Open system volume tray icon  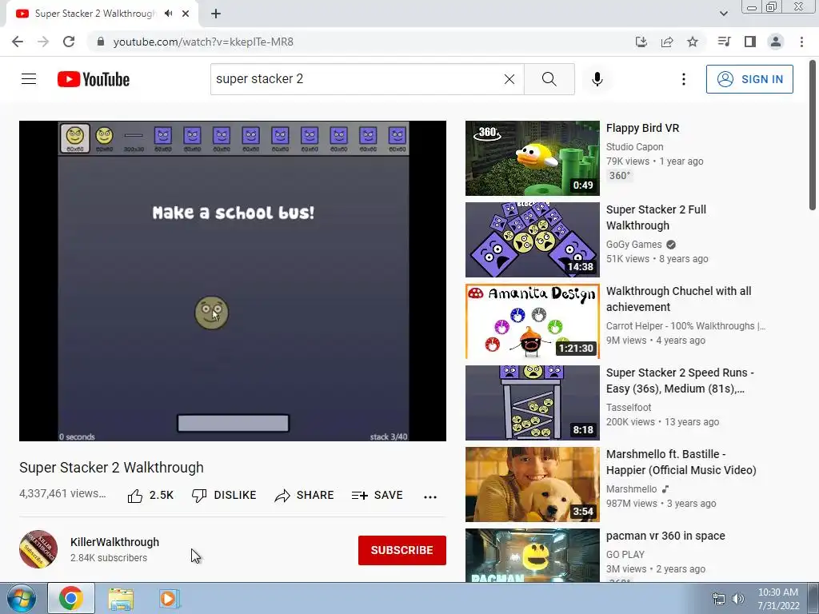click(738, 599)
